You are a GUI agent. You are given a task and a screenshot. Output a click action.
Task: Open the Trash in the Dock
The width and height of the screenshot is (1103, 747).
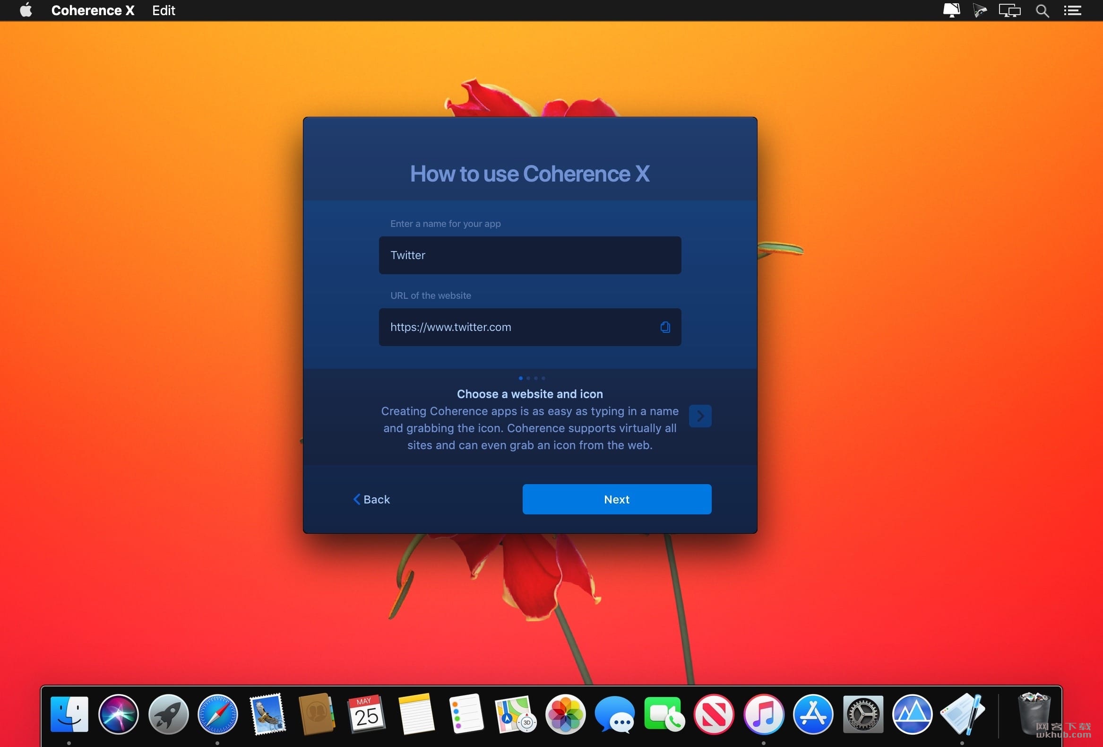tap(1034, 714)
